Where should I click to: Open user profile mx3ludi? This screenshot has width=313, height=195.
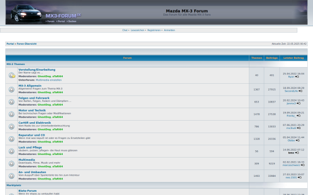291,128
